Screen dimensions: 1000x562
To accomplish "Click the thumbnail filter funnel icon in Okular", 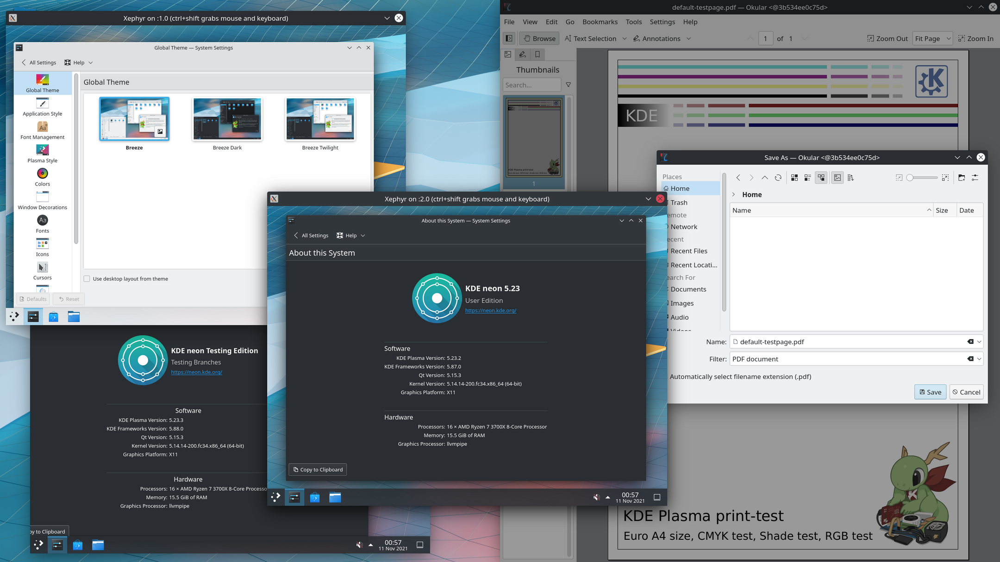I will (568, 85).
